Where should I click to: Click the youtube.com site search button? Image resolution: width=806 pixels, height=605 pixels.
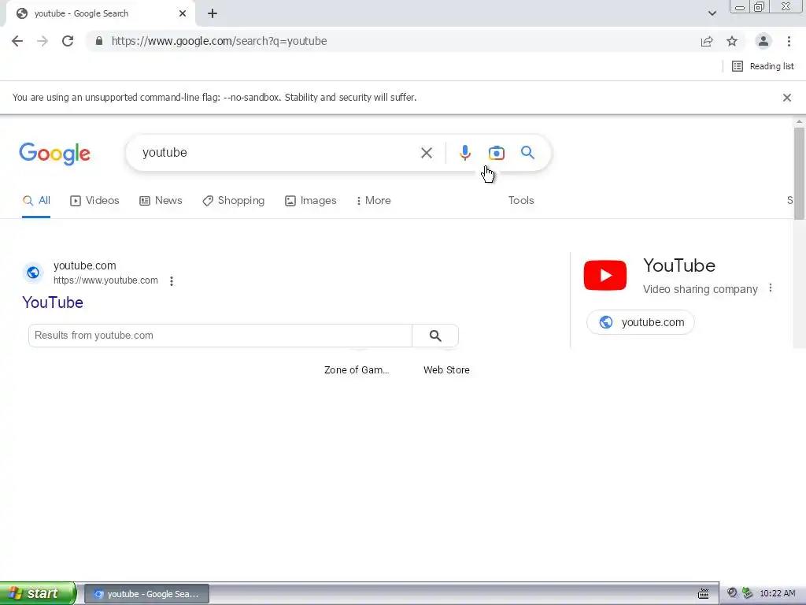pos(435,336)
